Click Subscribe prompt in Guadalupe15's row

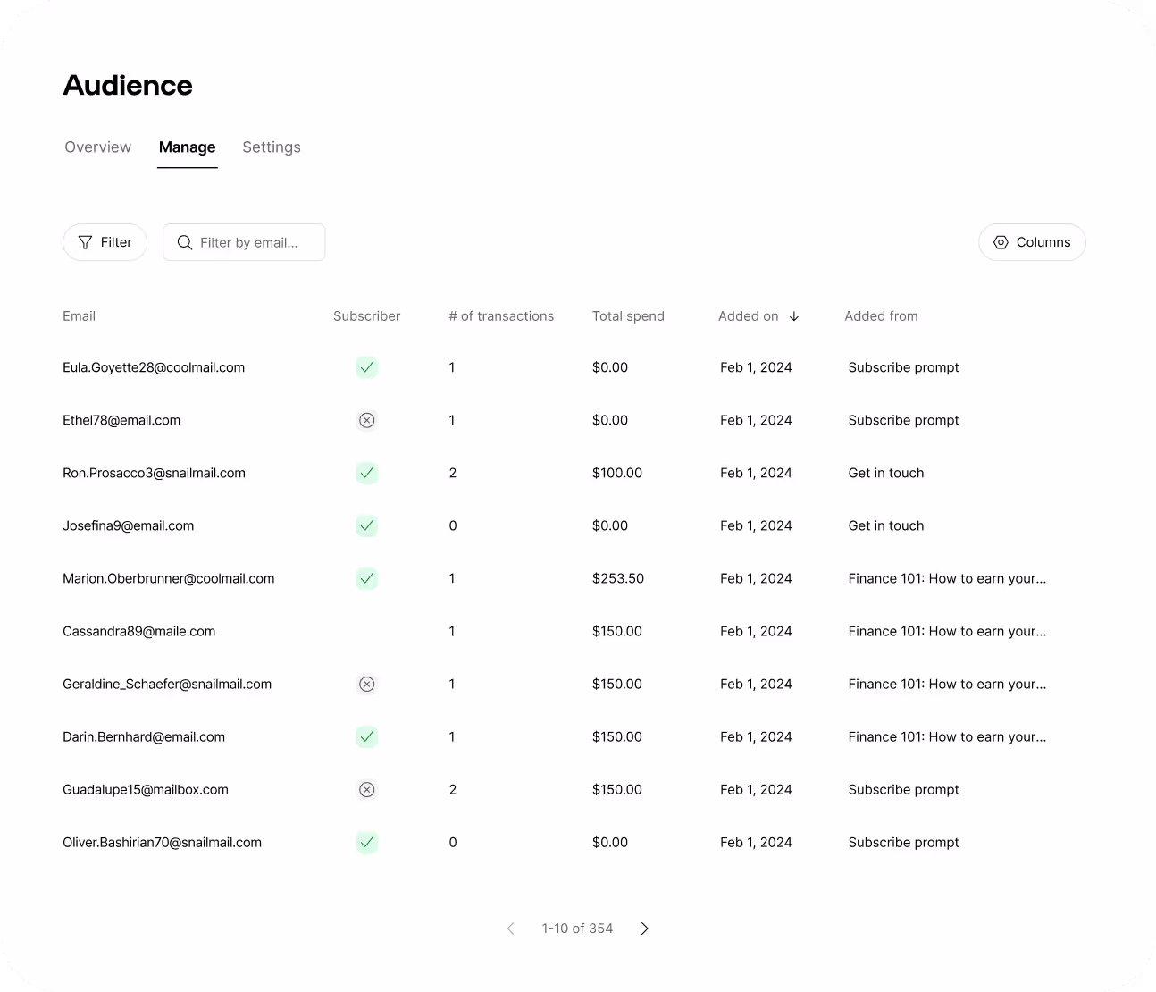pos(903,789)
